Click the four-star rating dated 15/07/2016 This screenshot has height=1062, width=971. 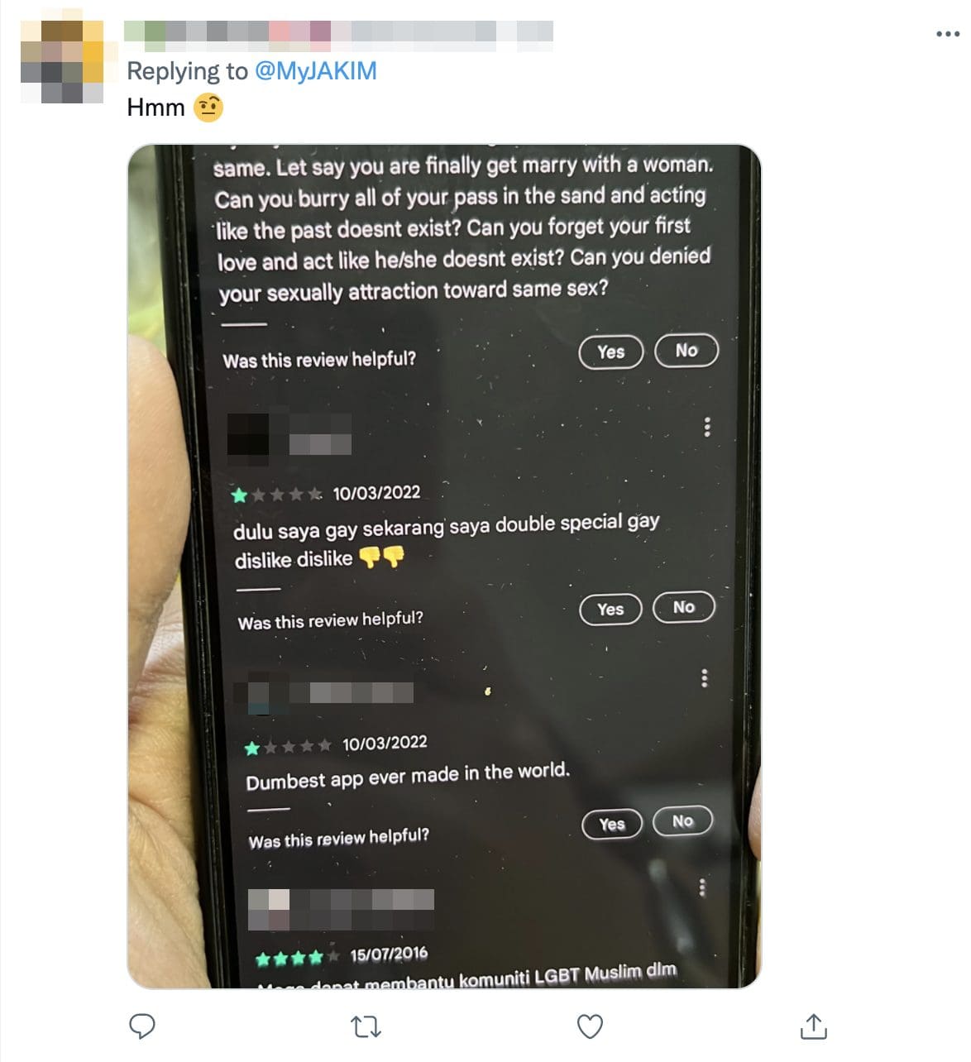298,958
